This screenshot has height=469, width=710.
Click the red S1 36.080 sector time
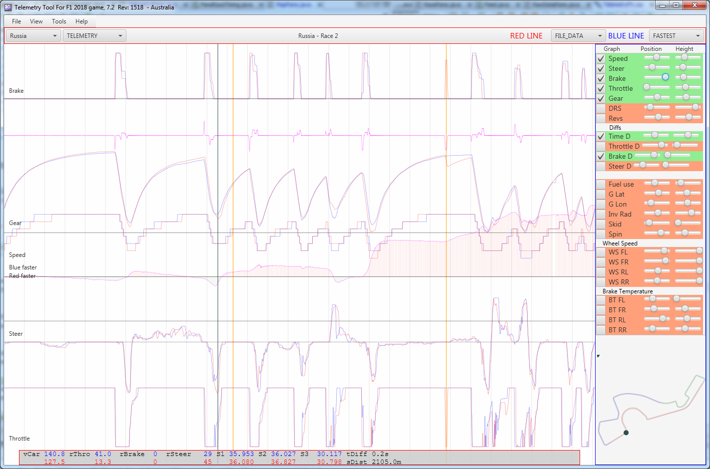(241, 462)
